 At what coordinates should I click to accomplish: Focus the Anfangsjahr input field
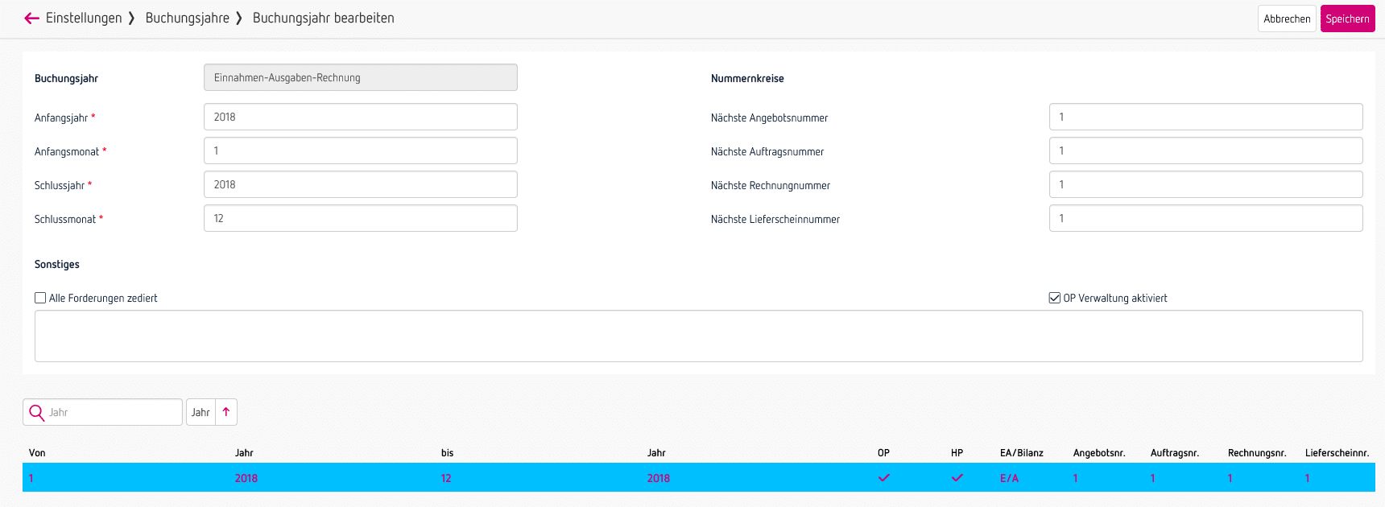point(360,117)
